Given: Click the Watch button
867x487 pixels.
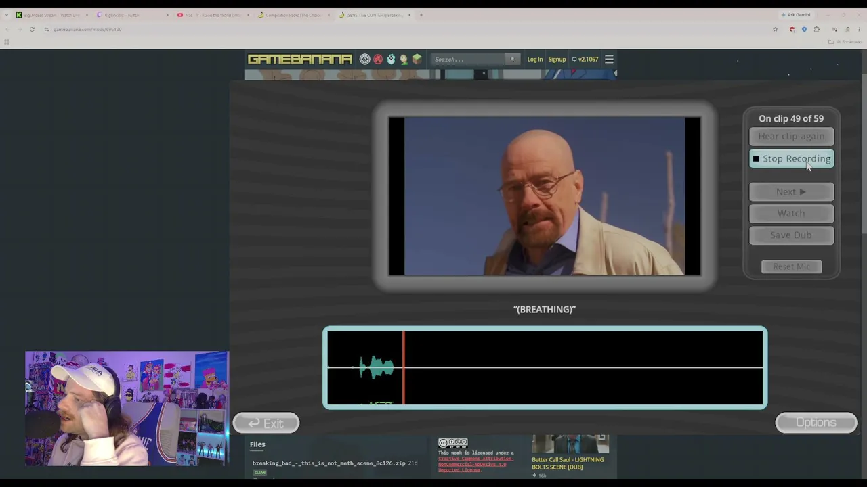Looking at the screenshot, I should pos(791,213).
